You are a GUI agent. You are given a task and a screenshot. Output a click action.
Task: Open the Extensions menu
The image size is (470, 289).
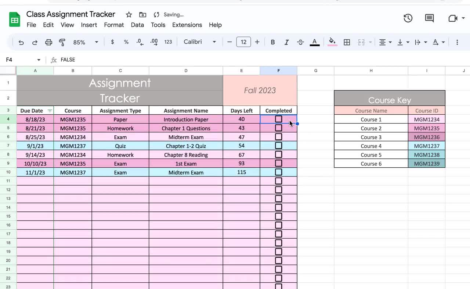tap(187, 25)
